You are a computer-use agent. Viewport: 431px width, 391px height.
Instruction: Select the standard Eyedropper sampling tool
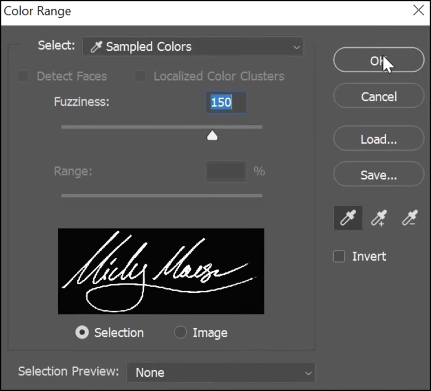click(x=347, y=218)
